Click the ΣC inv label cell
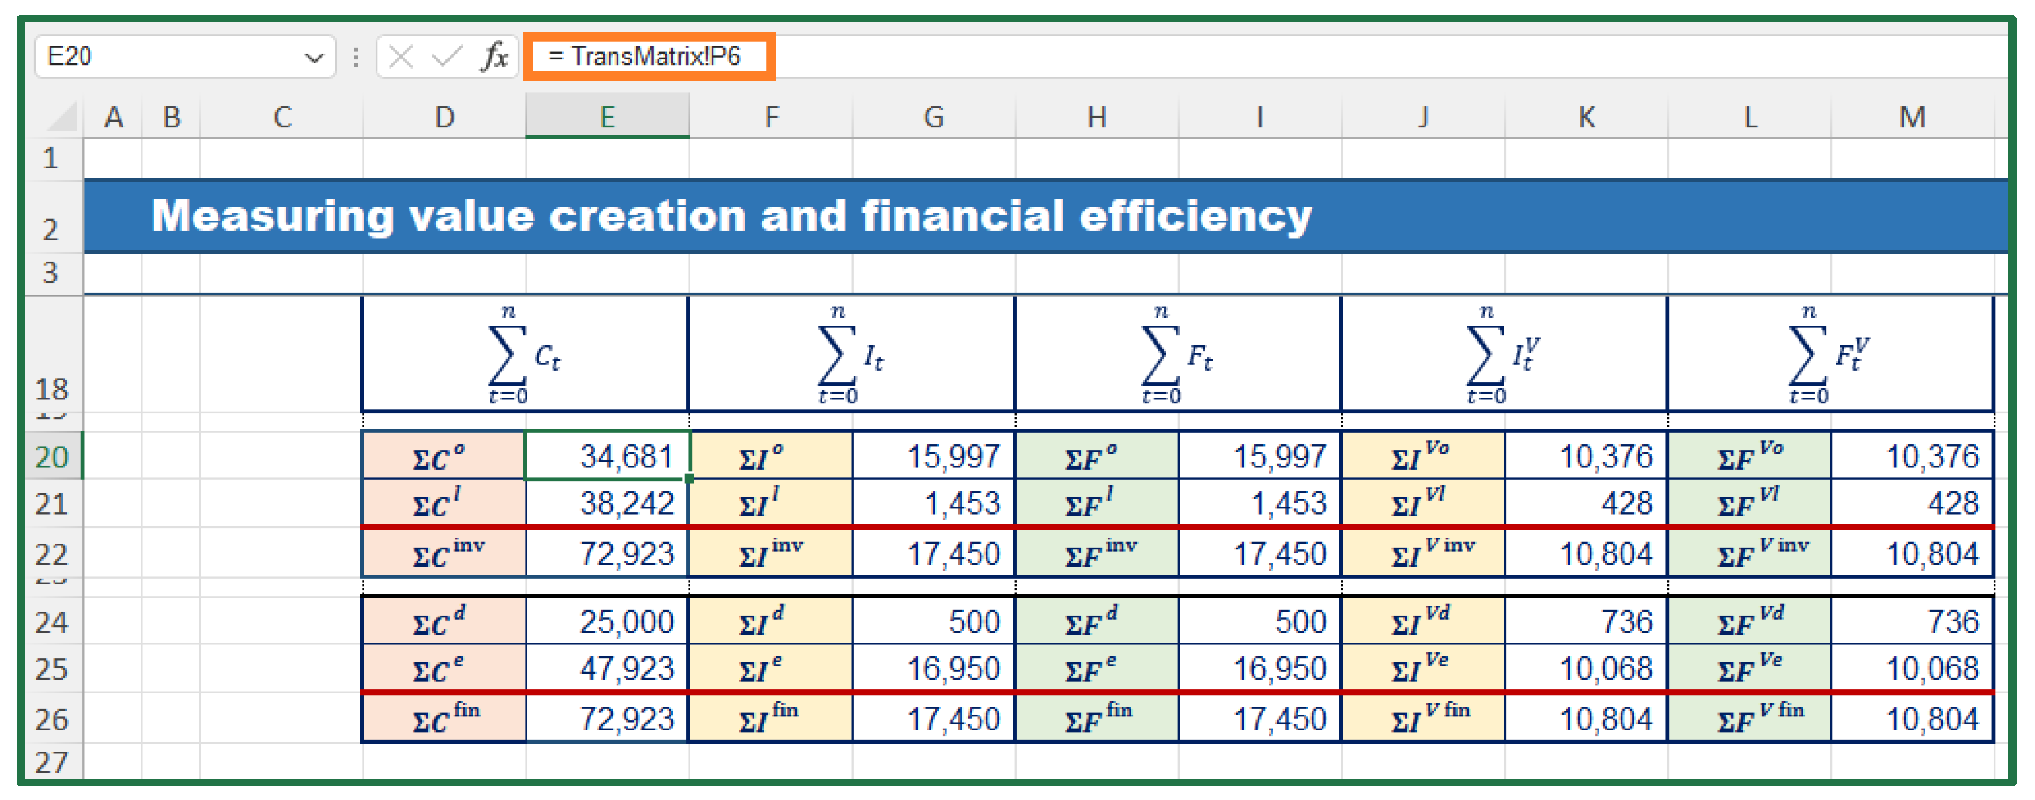This screenshot has width=2035, height=800. (x=445, y=554)
